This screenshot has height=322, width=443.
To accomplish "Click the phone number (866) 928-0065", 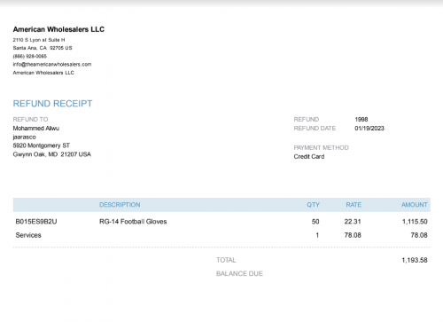I will click(x=30, y=56).
